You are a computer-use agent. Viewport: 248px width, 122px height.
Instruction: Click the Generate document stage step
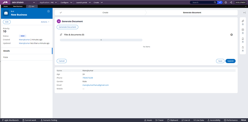pos(192,13)
